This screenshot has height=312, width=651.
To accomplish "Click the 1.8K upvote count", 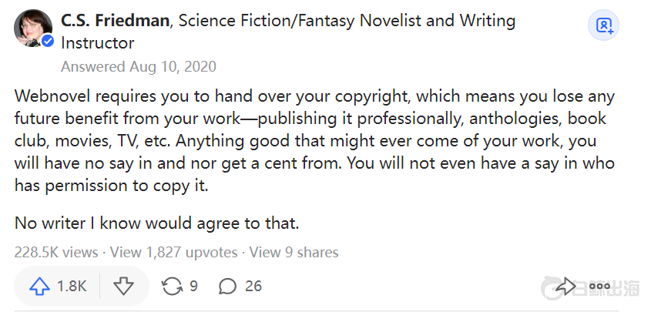I will tap(72, 287).
